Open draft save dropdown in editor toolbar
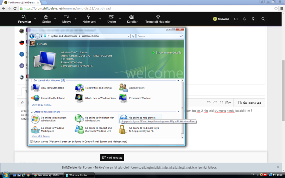The height and width of the screenshot is (178, 285). pyautogui.click(x=228, y=103)
